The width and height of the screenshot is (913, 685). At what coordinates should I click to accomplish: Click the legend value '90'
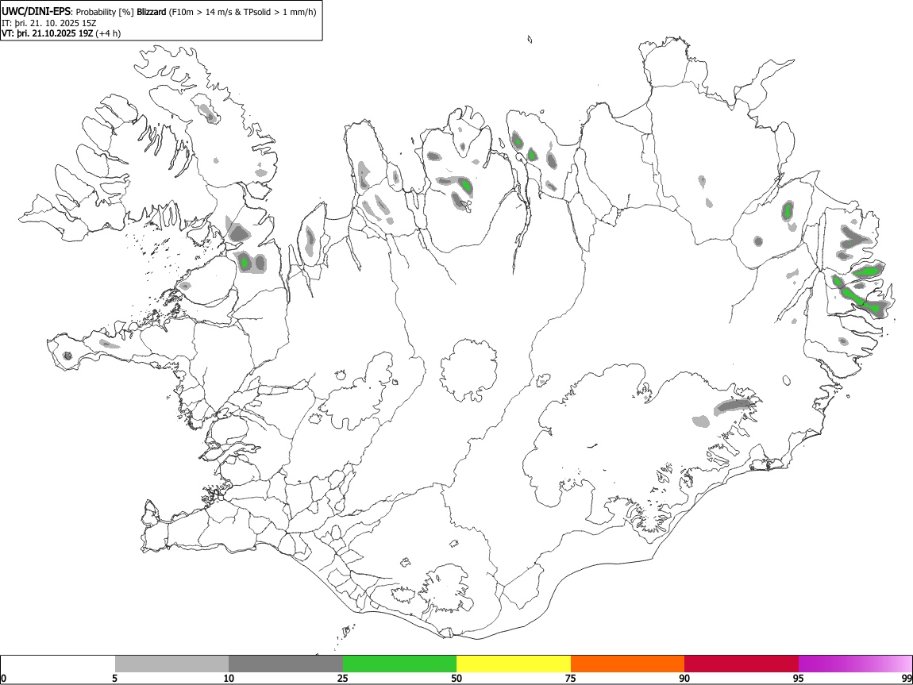684,678
